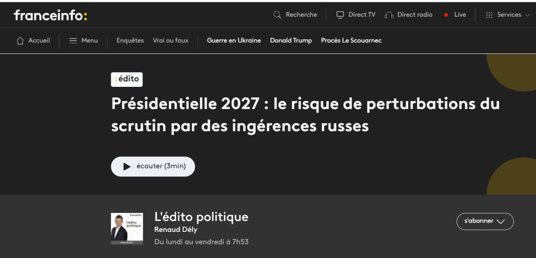Open Procès Le Scouarnec topic
This screenshot has height=258, width=536.
[x=351, y=41]
